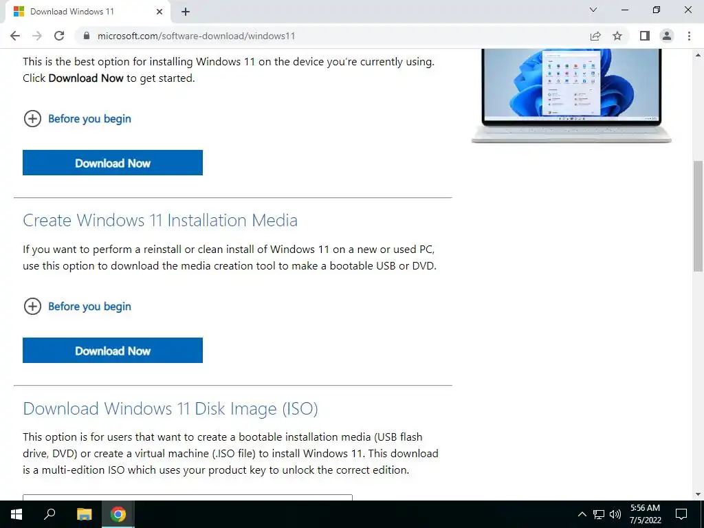This screenshot has width=704, height=528.
Task: Click Chrome icon in taskbar
Action: [x=118, y=514]
